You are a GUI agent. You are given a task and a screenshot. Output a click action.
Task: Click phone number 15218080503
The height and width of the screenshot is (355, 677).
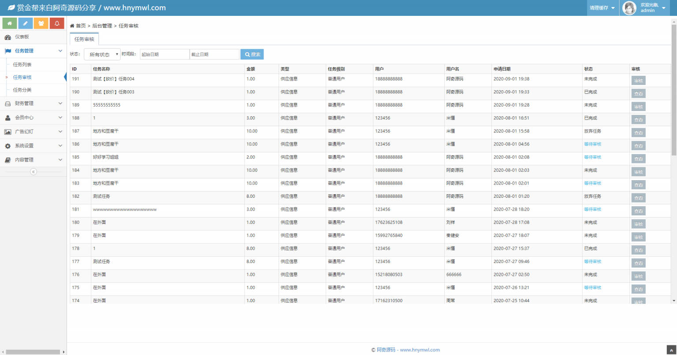point(389,275)
